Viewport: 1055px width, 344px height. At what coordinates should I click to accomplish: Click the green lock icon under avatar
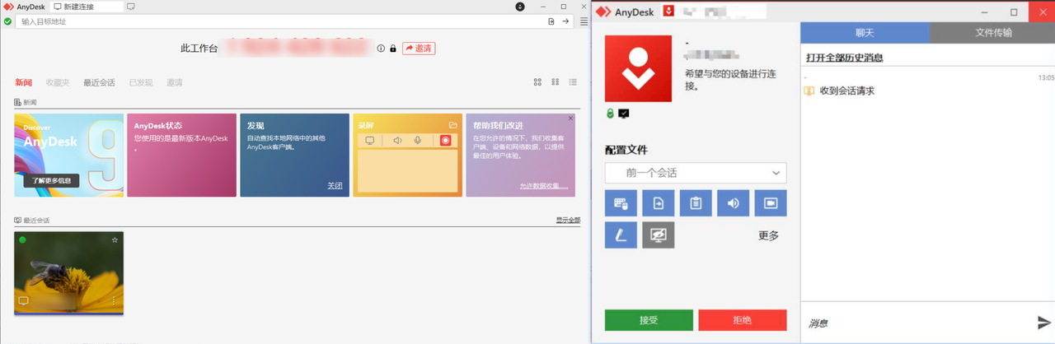(610, 113)
